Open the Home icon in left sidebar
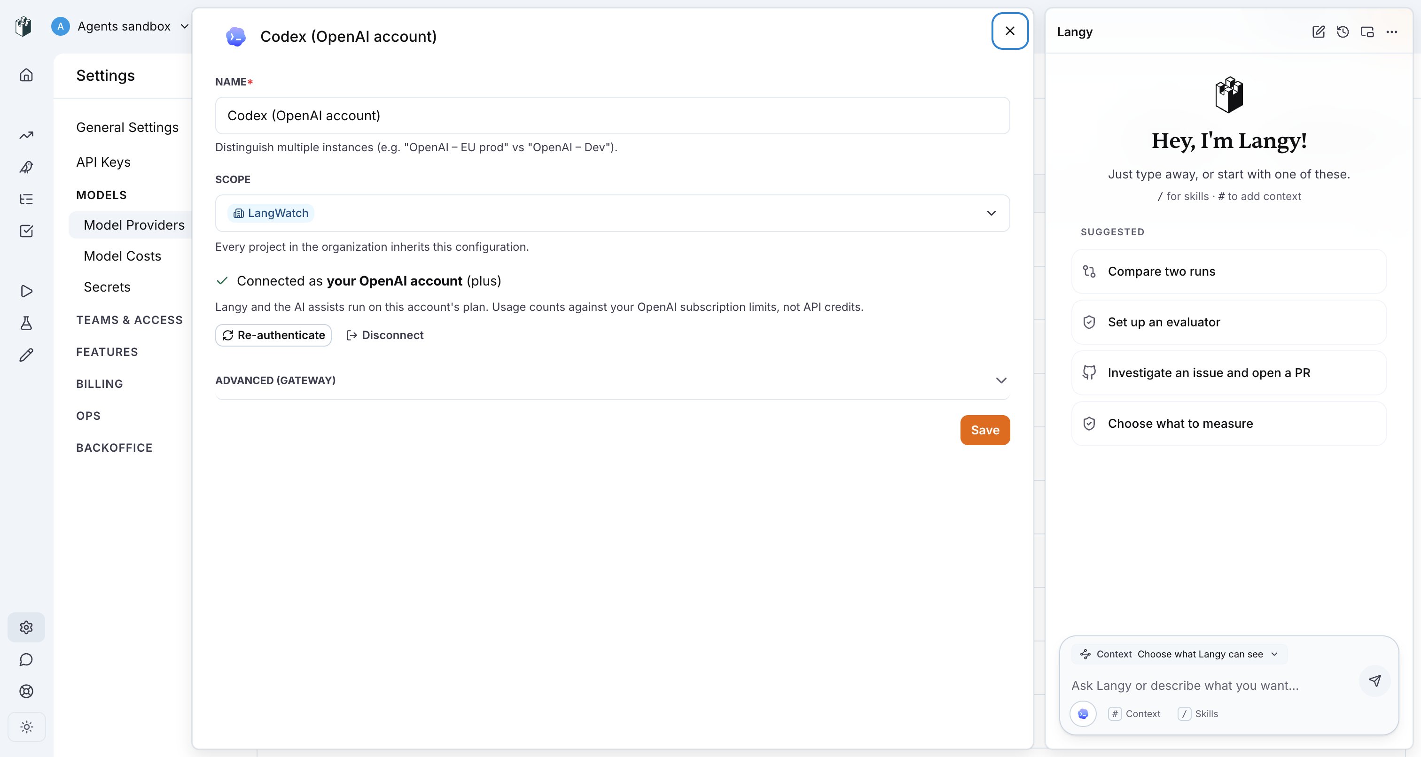The image size is (1421, 757). pos(26,75)
